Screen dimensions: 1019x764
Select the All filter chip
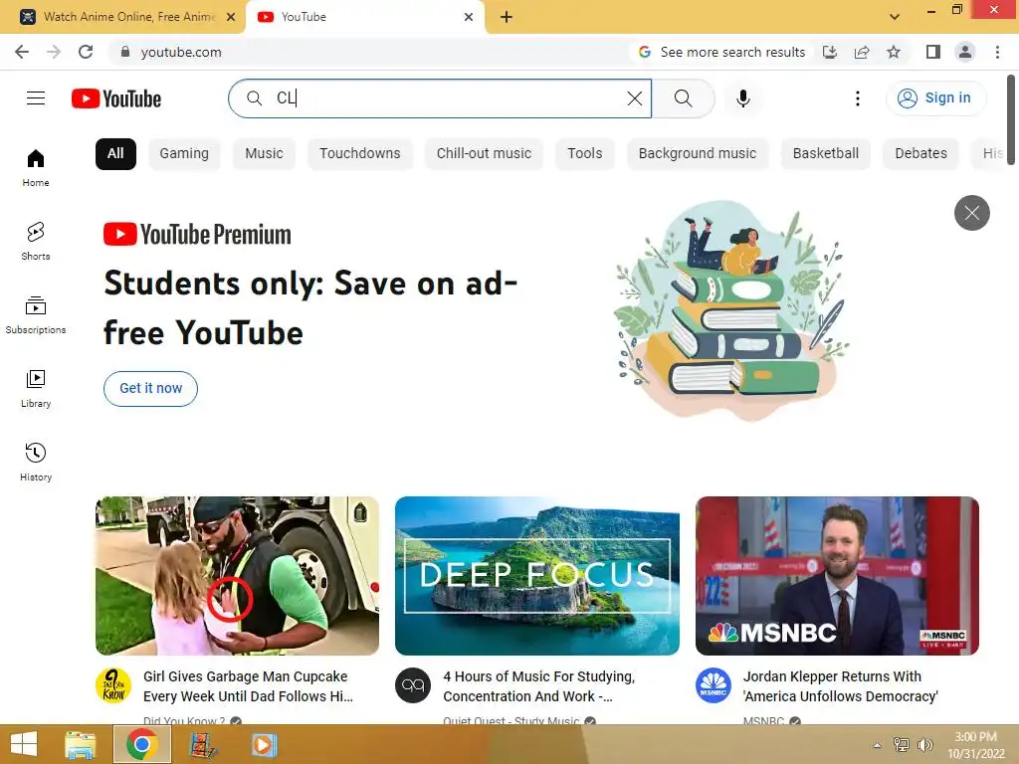tap(115, 154)
